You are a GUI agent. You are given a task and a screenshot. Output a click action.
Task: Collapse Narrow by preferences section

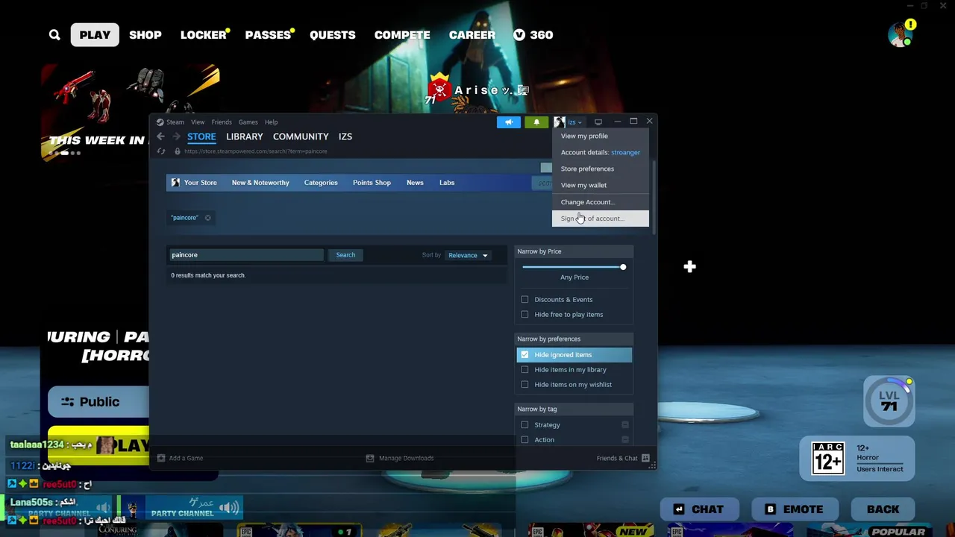pyautogui.click(x=574, y=339)
